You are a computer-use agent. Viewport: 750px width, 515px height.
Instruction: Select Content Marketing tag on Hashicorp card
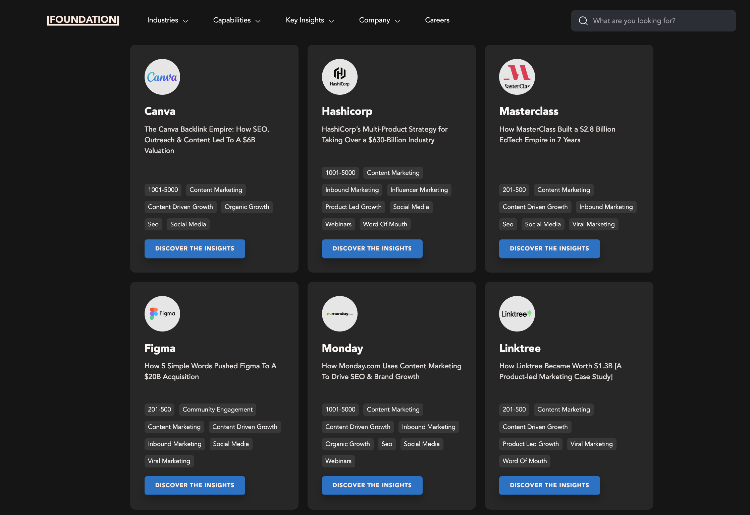pyautogui.click(x=393, y=173)
